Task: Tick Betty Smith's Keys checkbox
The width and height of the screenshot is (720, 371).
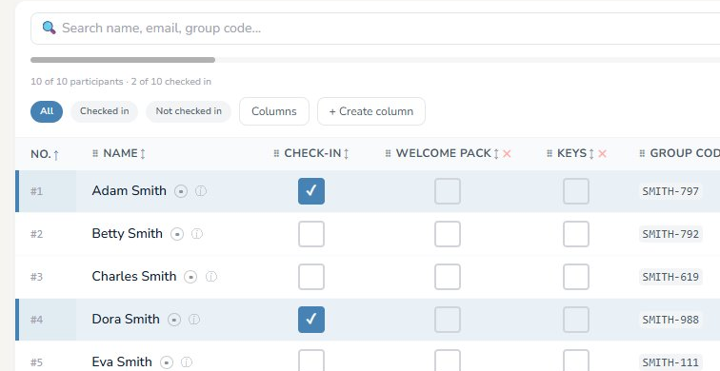Action: (576, 234)
